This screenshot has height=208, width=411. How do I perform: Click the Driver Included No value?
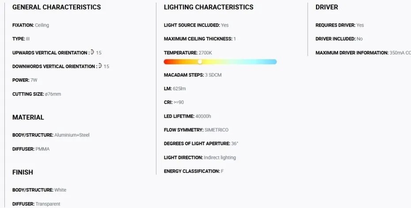tap(360, 39)
